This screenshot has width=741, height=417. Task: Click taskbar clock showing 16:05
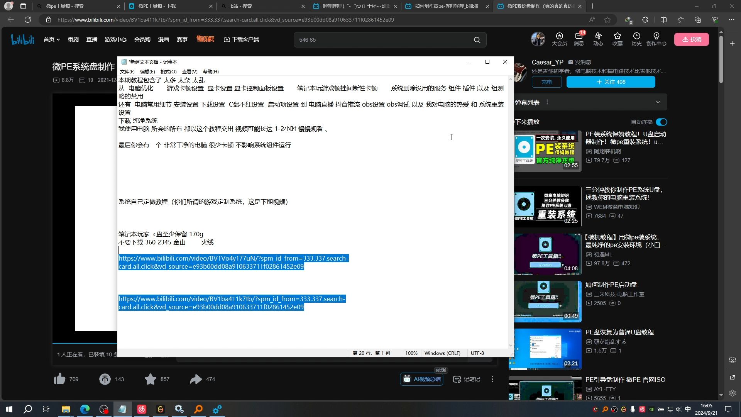pyautogui.click(x=706, y=409)
